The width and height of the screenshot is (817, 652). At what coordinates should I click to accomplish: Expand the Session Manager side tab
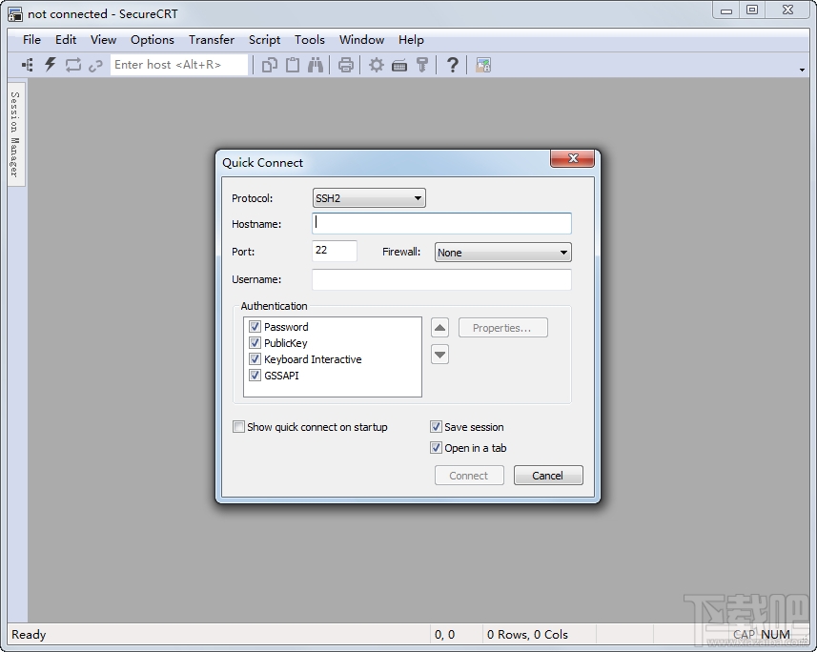tap(15, 134)
